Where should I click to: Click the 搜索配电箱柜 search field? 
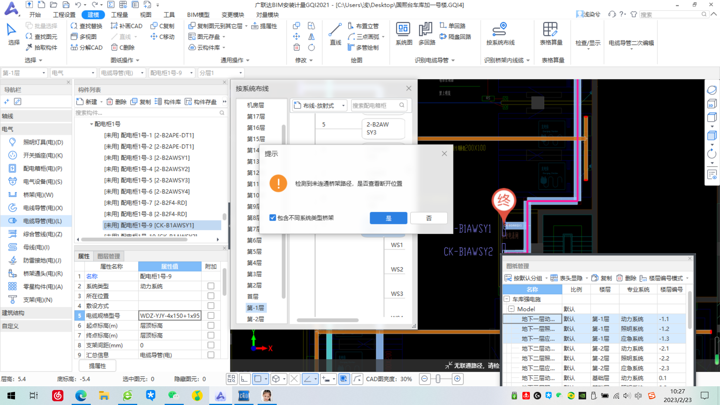click(379, 106)
